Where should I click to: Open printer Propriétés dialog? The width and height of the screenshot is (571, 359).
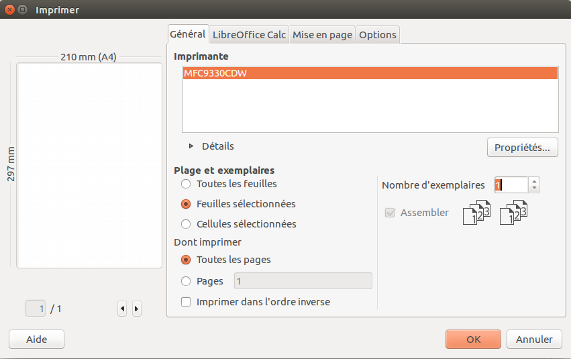click(522, 148)
